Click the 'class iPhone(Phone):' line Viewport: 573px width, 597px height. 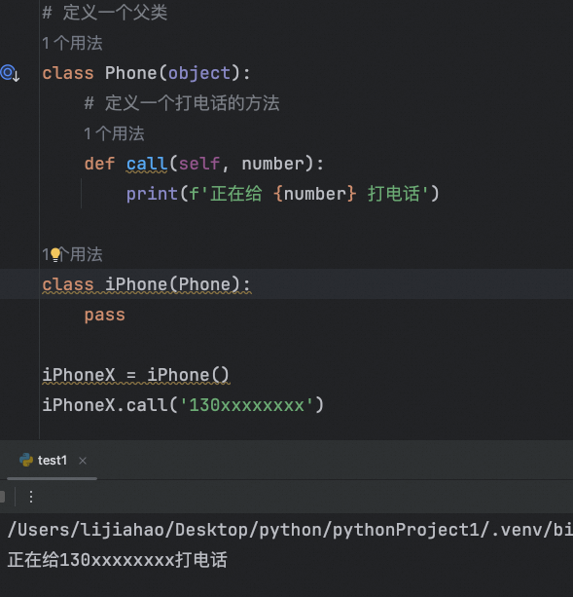(146, 284)
